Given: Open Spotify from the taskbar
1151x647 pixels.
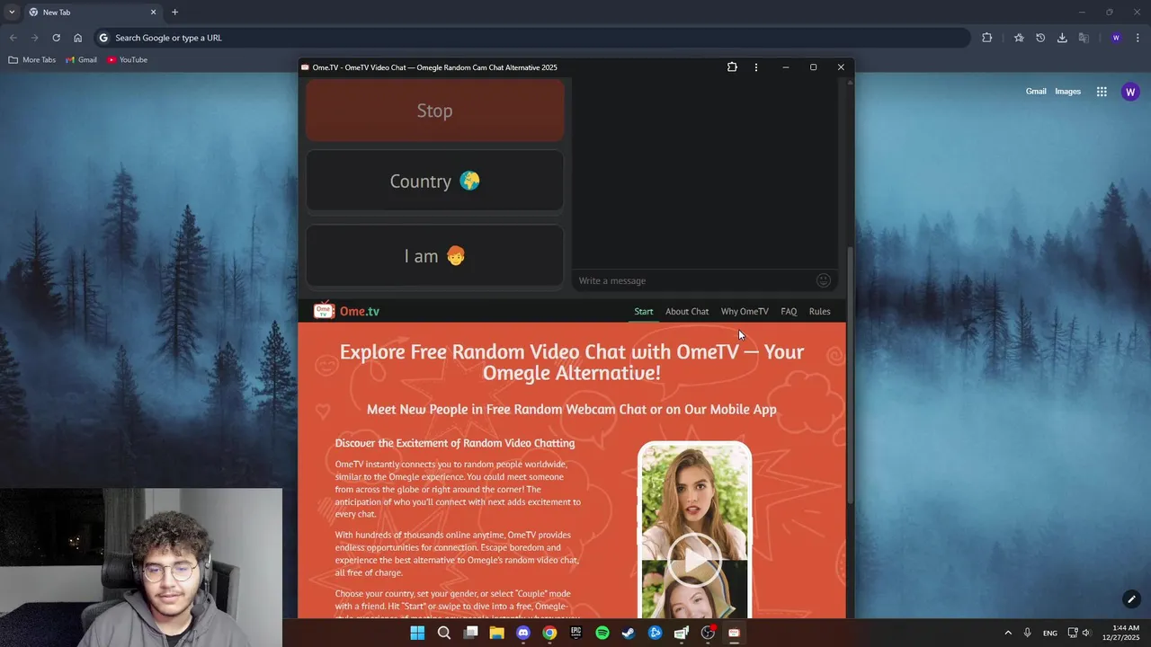Looking at the screenshot, I should [x=602, y=633].
